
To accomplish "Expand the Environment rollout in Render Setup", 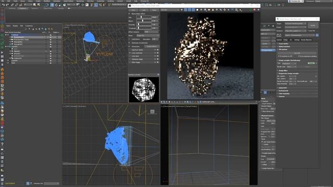I will pyautogui.click(x=297, y=91).
